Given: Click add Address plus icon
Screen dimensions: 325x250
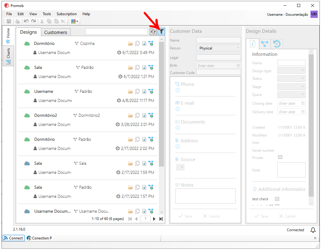Looking at the screenshot, I should pos(178,147).
